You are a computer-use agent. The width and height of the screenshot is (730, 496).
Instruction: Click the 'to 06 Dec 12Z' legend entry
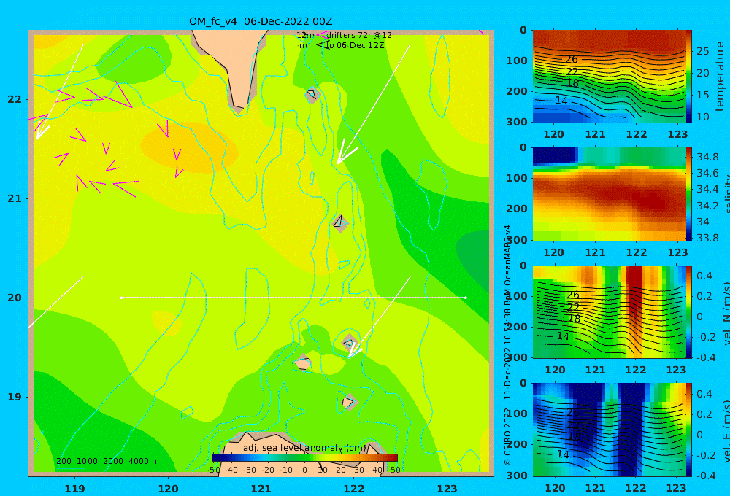(x=355, y=46)
